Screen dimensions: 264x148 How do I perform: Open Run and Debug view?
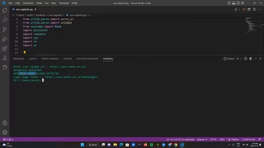pos(5,39)
